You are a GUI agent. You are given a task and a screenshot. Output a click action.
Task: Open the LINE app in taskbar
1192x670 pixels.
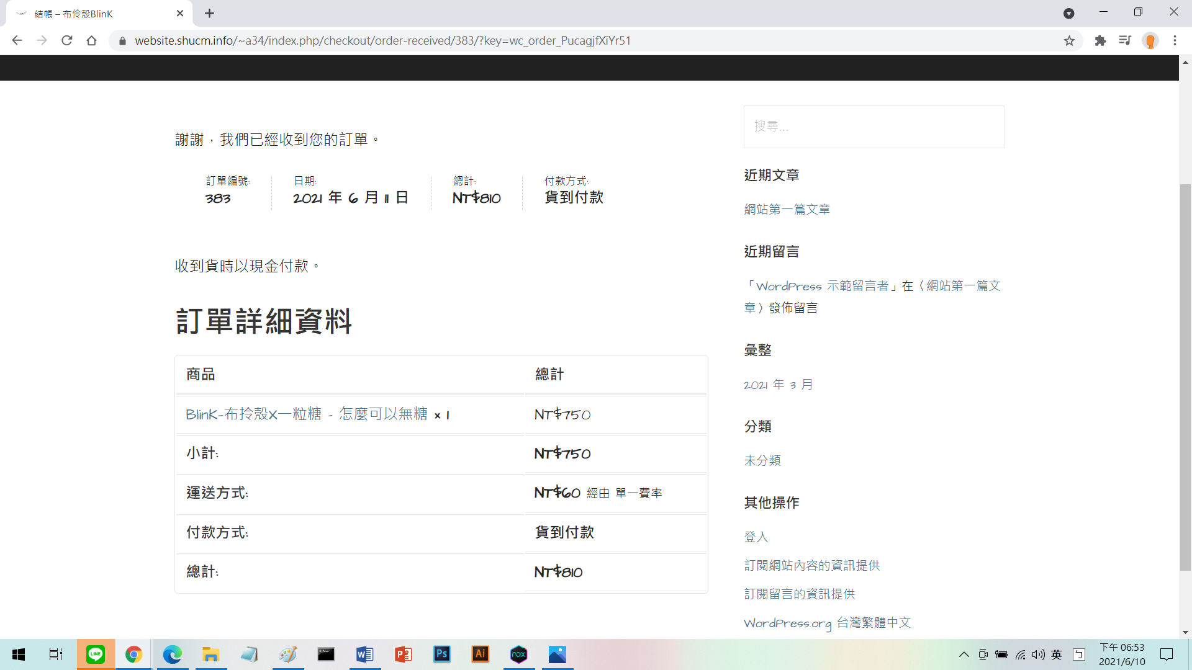96,654
